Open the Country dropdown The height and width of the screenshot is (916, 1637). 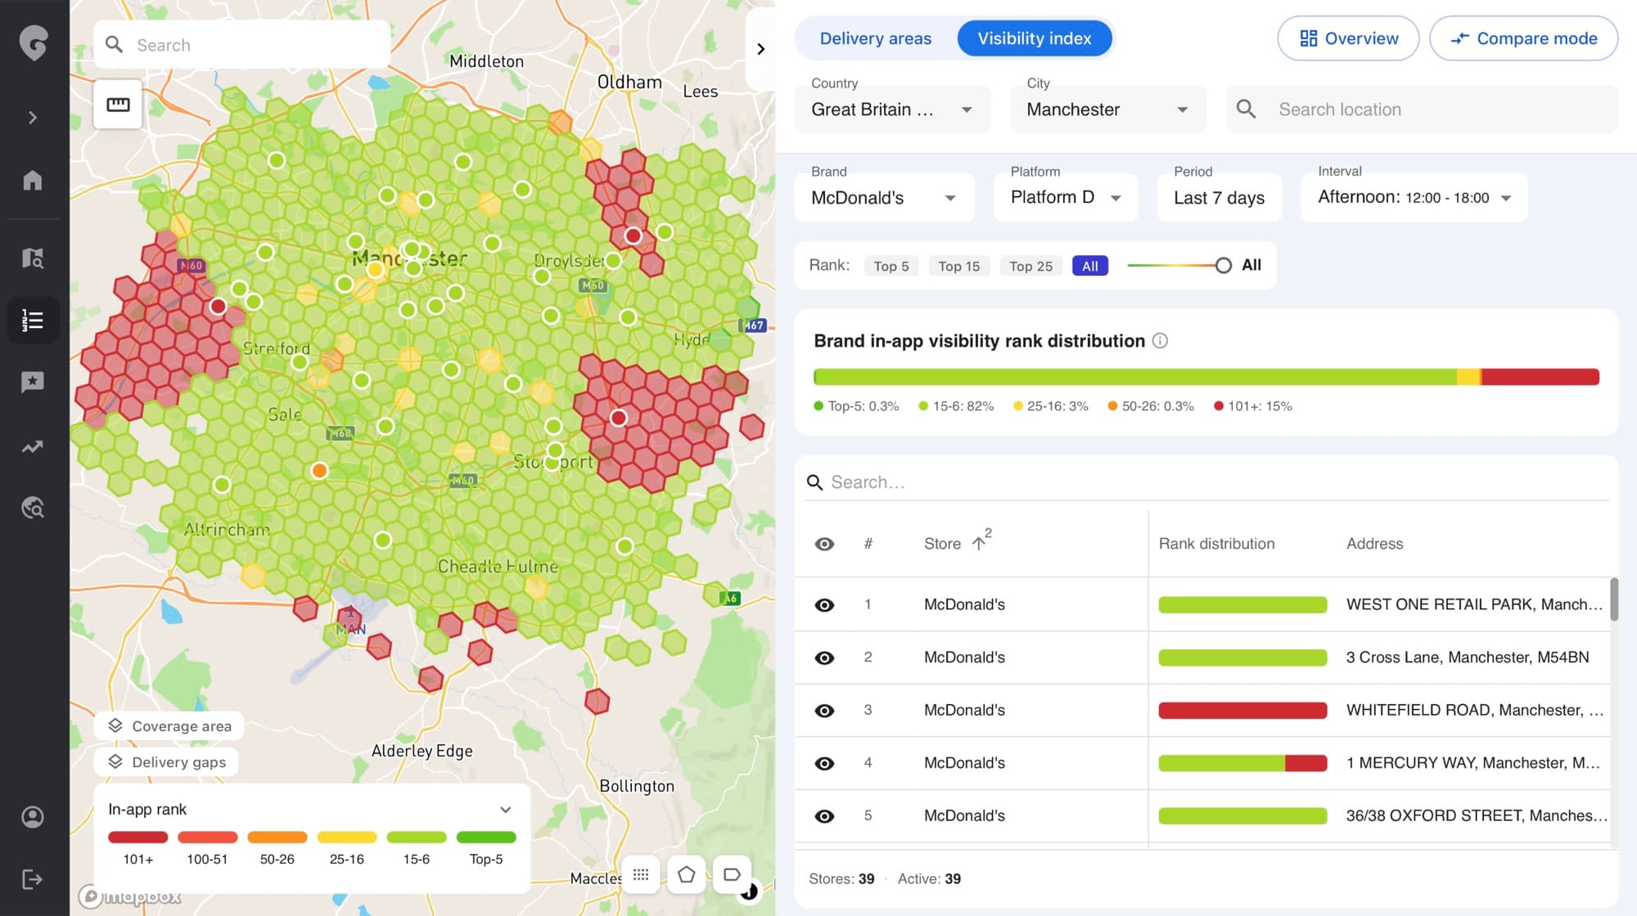point(892,109)
